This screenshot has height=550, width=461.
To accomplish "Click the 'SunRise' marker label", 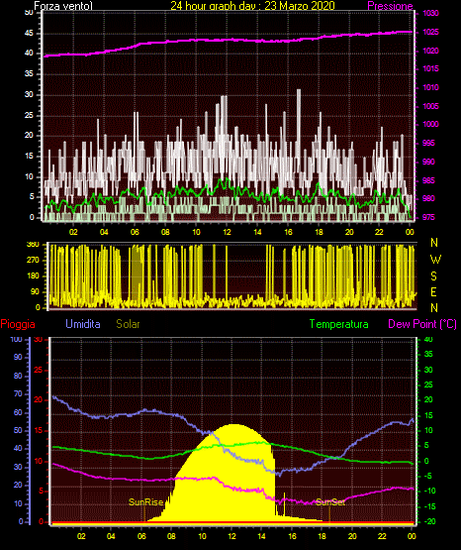I will [x=146, y=502].
